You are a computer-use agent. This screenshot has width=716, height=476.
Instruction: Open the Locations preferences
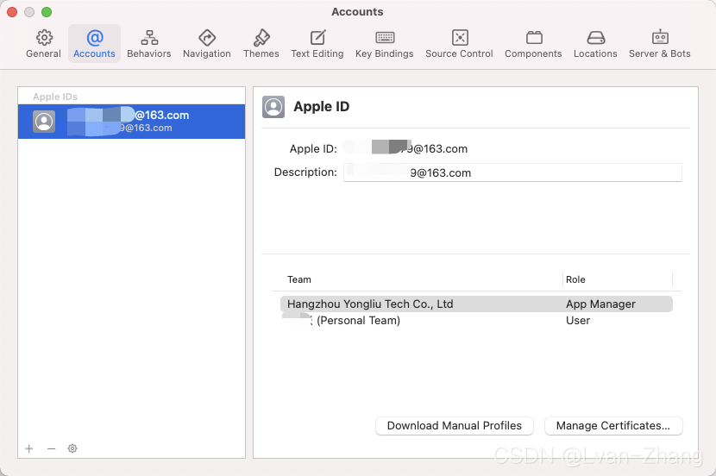(x=595, y=44)
